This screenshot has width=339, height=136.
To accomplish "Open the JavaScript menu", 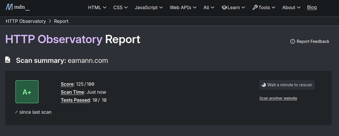I will pos(149,7).
